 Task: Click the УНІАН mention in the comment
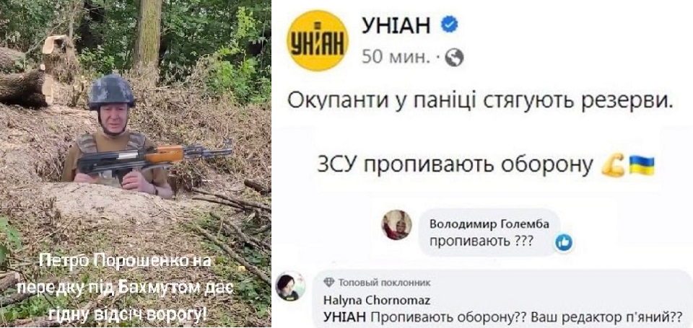(345, 317)
